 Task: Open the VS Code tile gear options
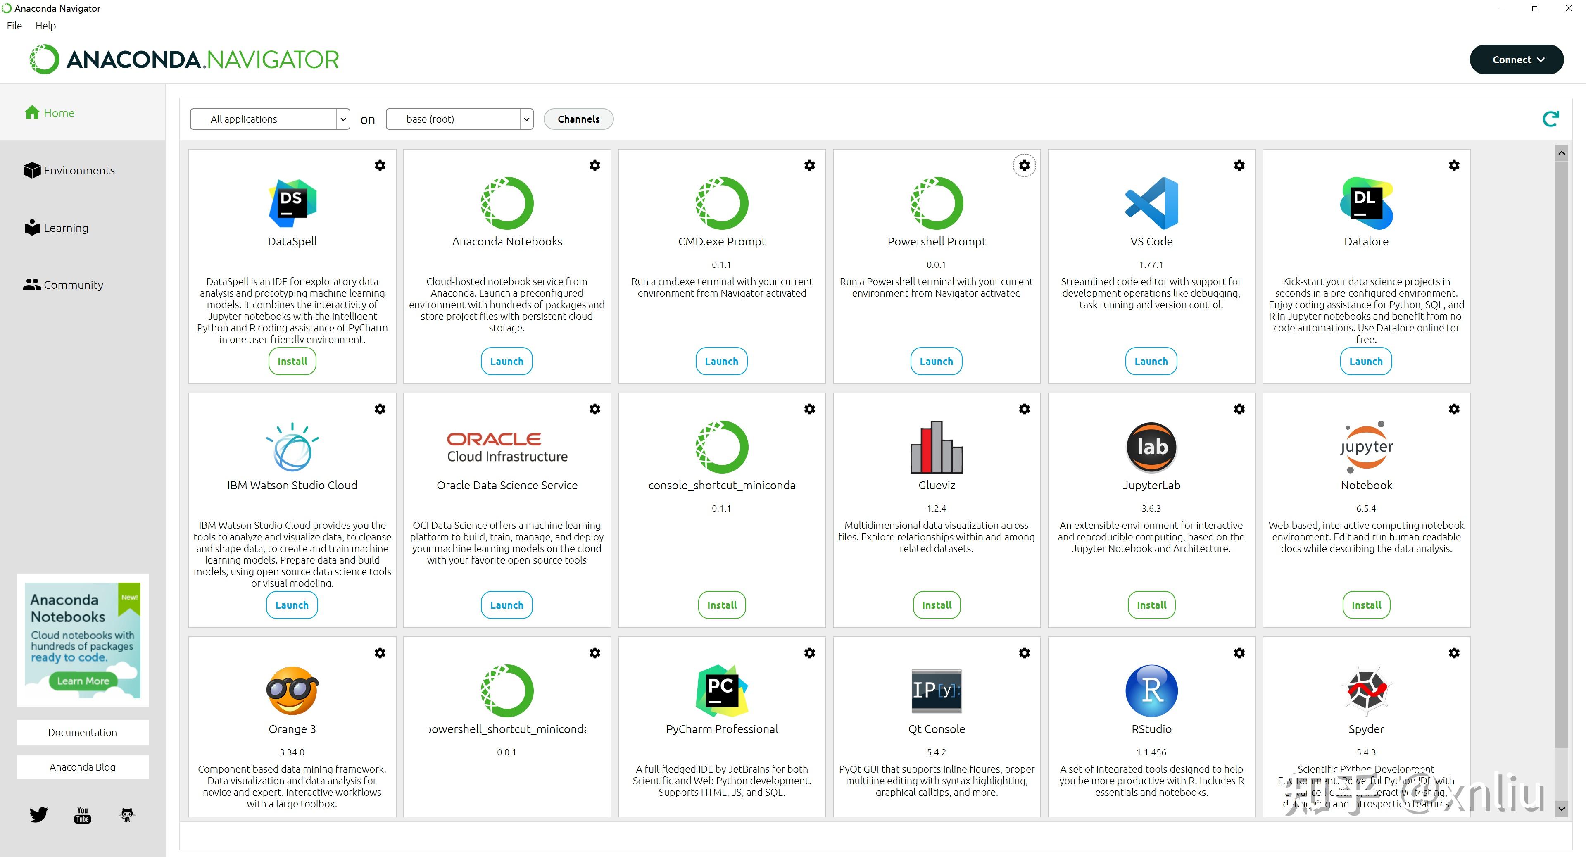(1239, 165)
